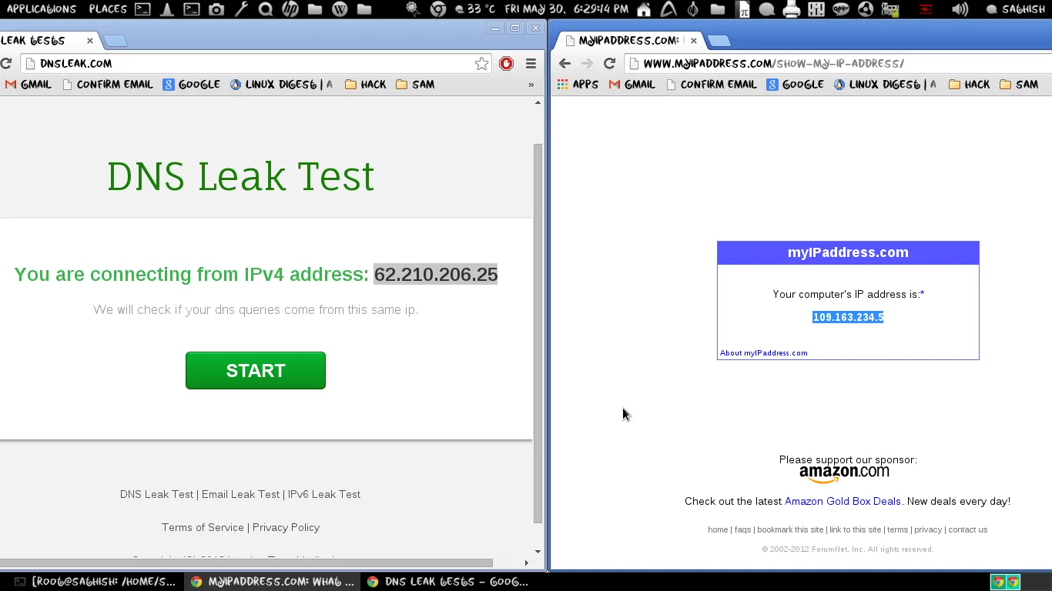This screenshot has width=1052, height=591.
Task: Open Sam bookmark folder in DNS leak window
Action: pos(414,84)
